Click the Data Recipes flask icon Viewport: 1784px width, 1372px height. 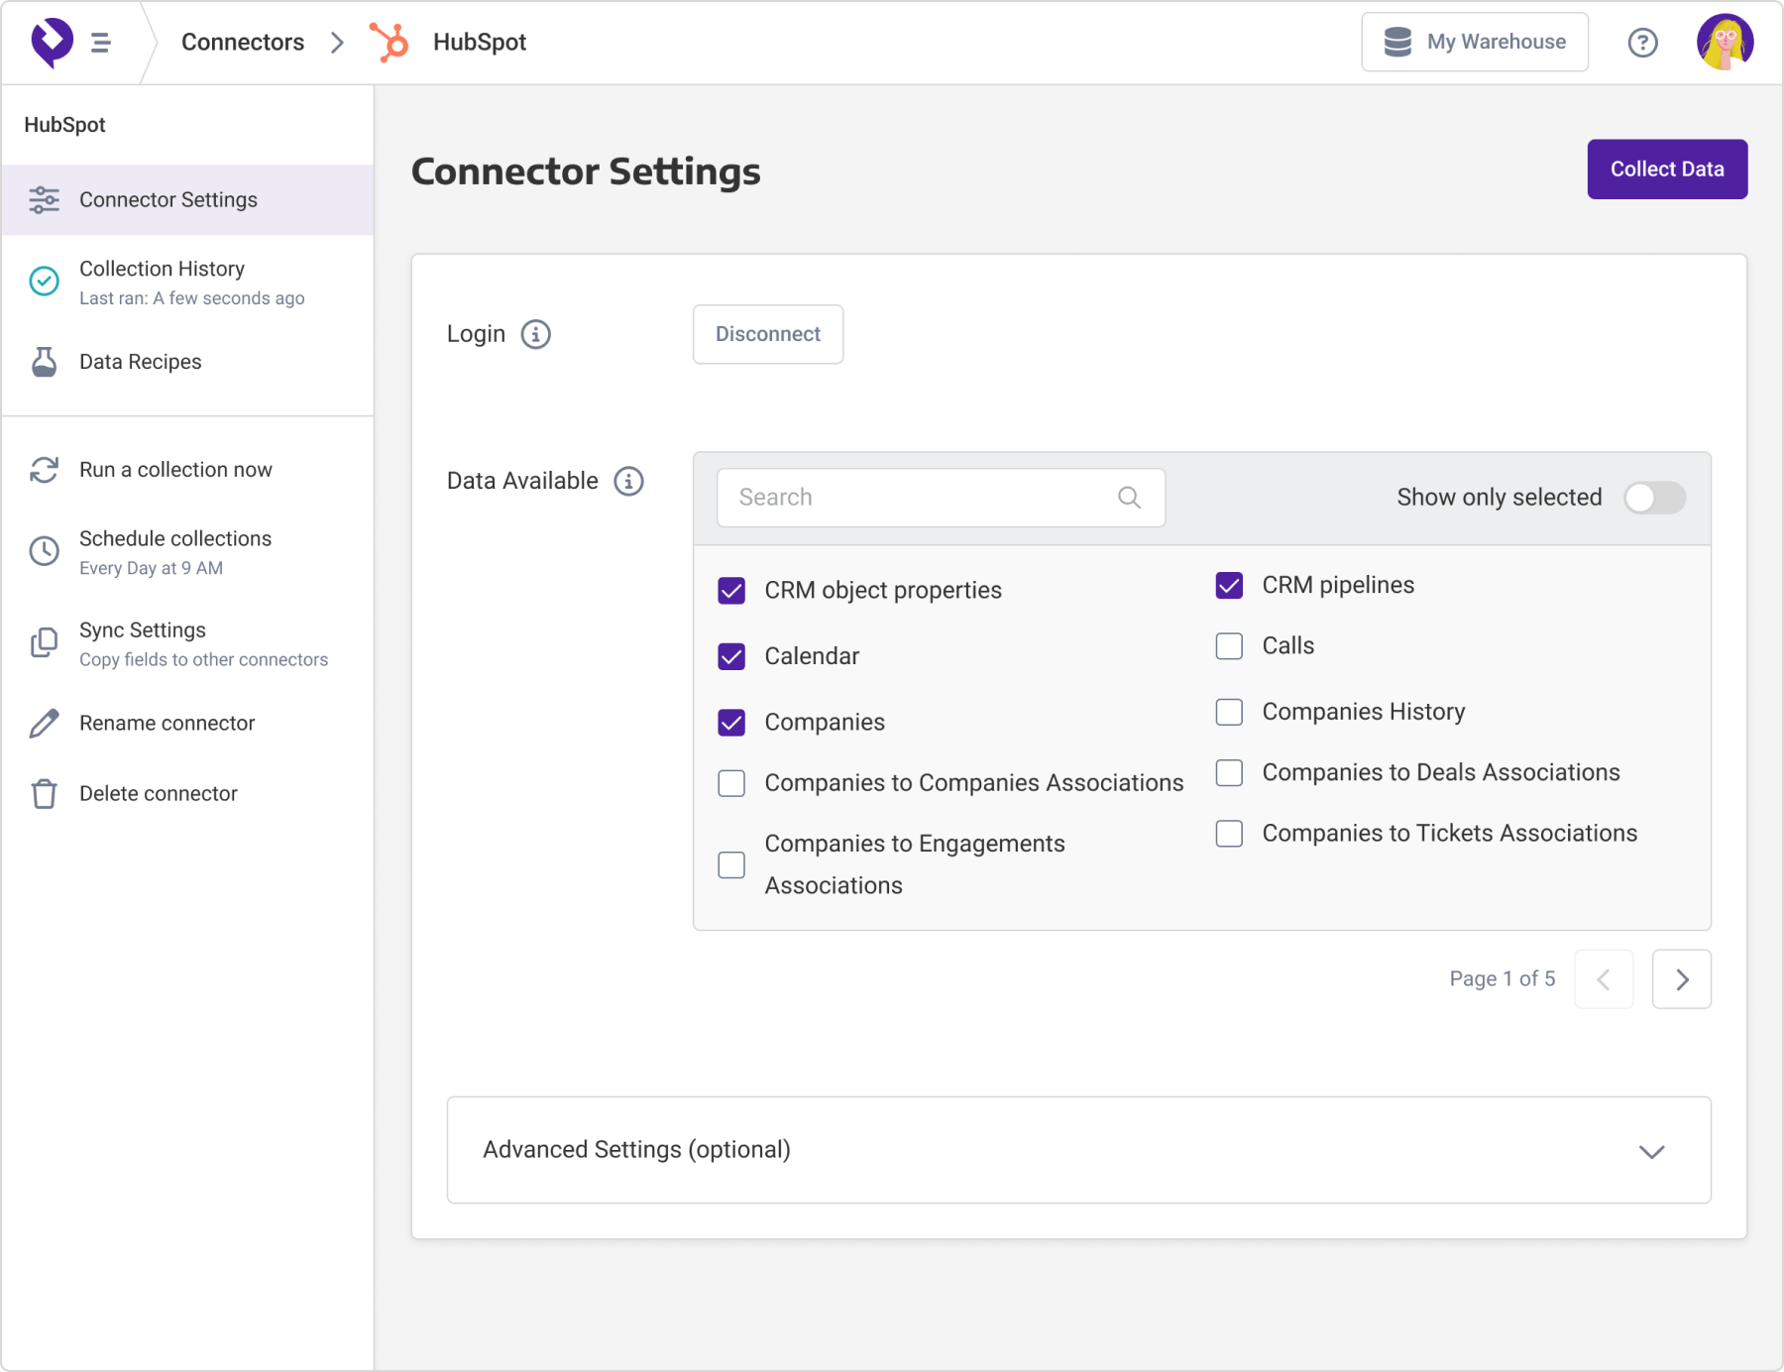pyautogui.click(x=44, y=362)
